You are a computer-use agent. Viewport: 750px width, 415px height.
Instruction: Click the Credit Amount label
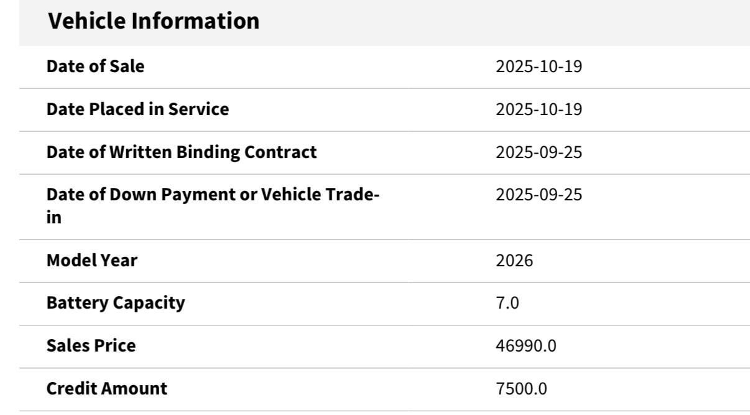coord(107,389)
